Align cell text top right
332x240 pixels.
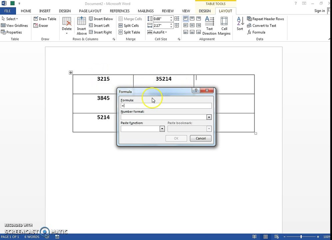(198, 19)
